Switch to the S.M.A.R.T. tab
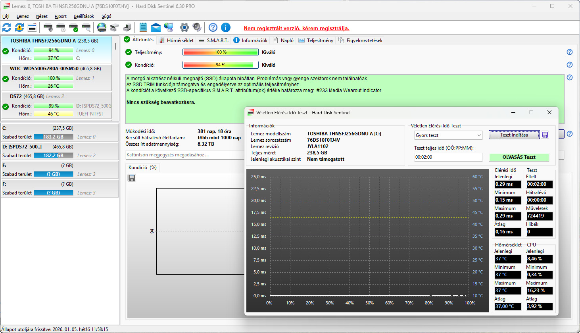The image size is (580, 333). pos(214,40)
